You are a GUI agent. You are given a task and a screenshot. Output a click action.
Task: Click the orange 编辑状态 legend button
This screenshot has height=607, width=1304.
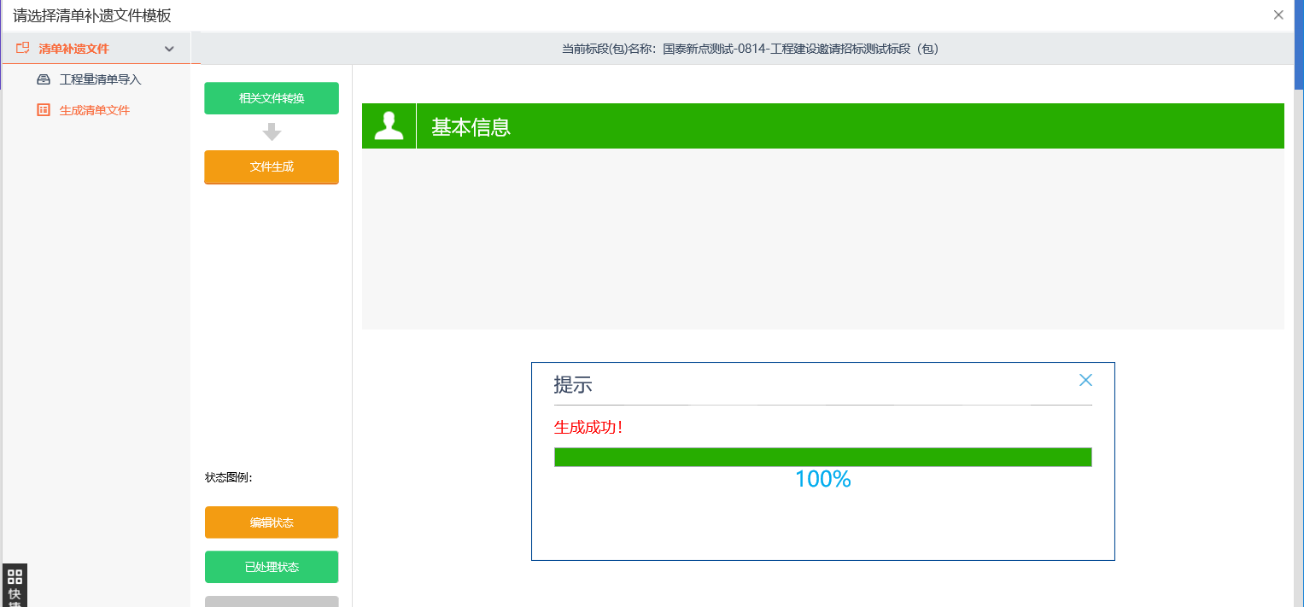pyautogui.click(x=272, y=522)
